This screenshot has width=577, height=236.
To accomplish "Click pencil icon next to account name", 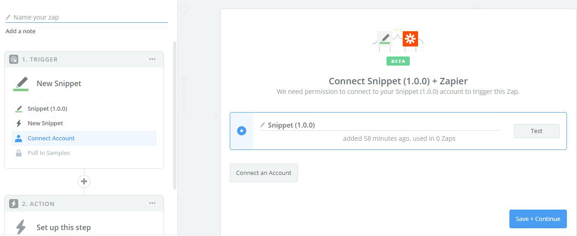I will pos(263,125).
